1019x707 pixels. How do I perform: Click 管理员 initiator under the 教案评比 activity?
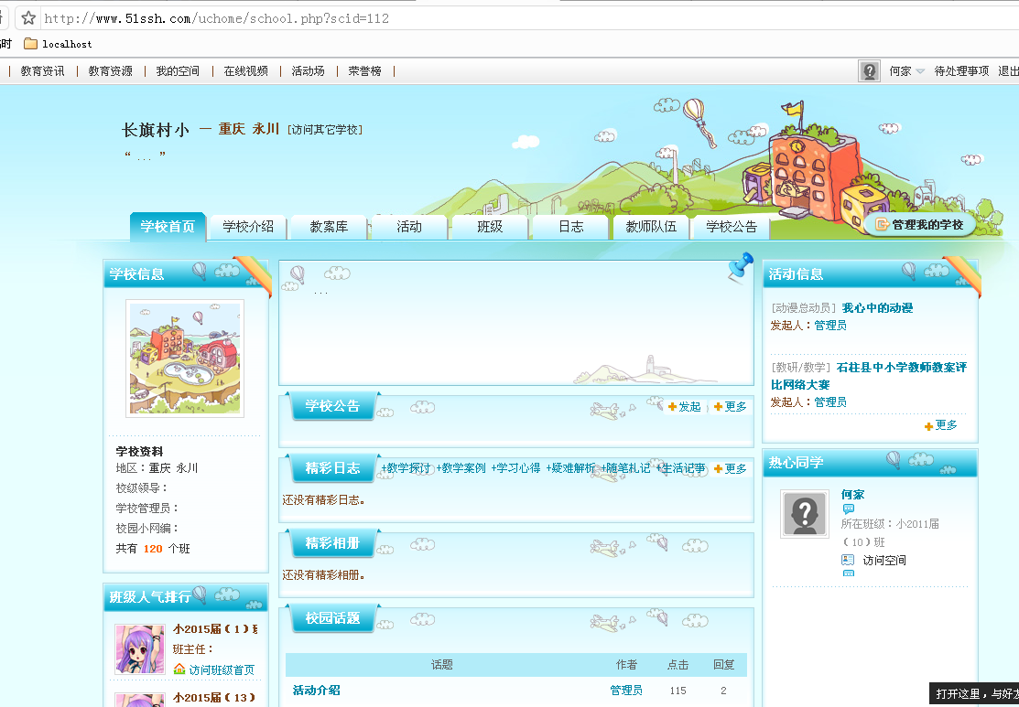point(830,402)
